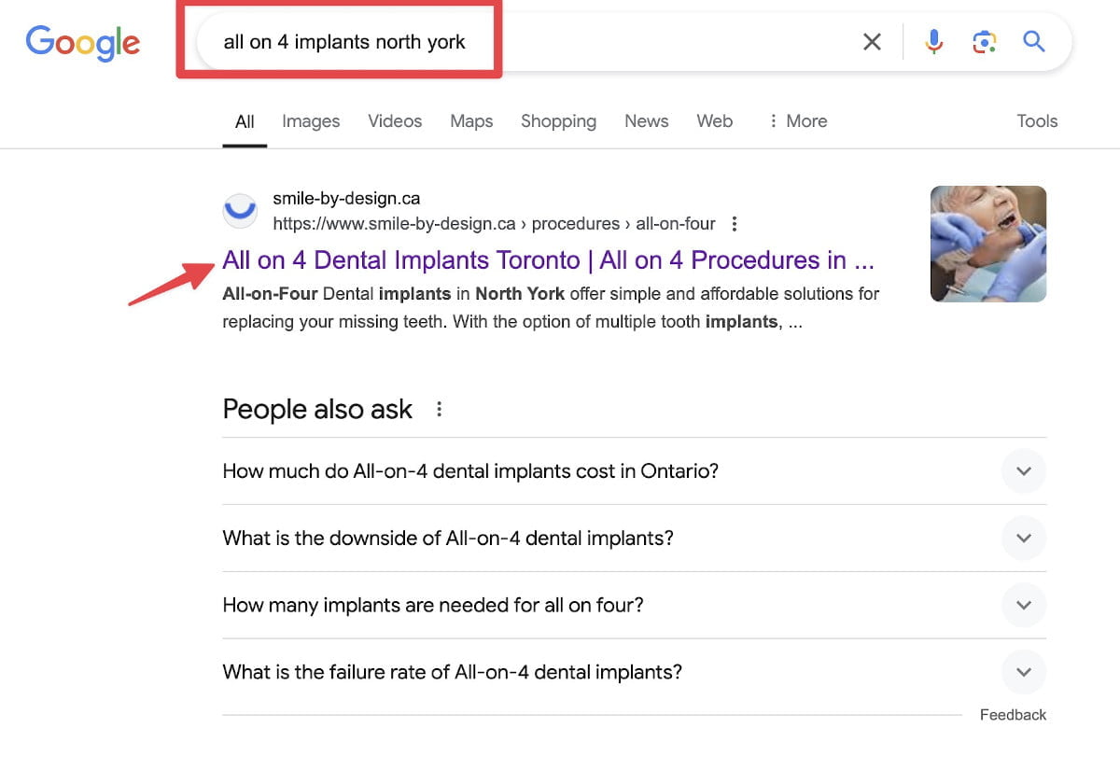Open the smile-by-design.ca result options menu
This screenshot has width=1120, height=770.
[735, 224]
